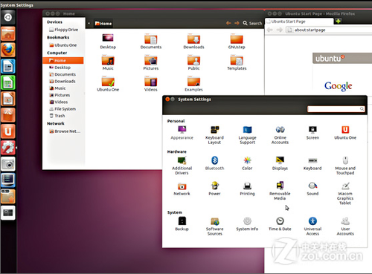The image size is (372, 274).
Task: Open Keyboard Layout settings
Action: click(x=214, y=135)
